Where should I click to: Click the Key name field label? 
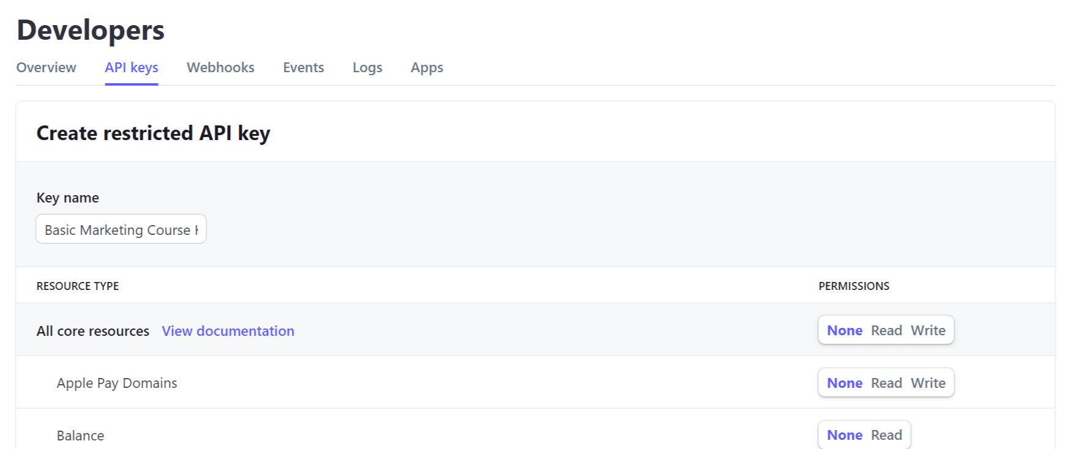click(x=67, y=198)
